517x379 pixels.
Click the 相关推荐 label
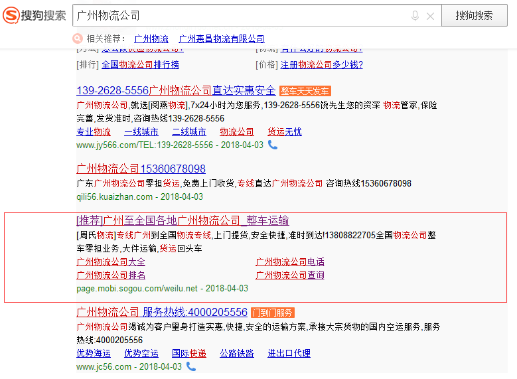tap(106, 39)
